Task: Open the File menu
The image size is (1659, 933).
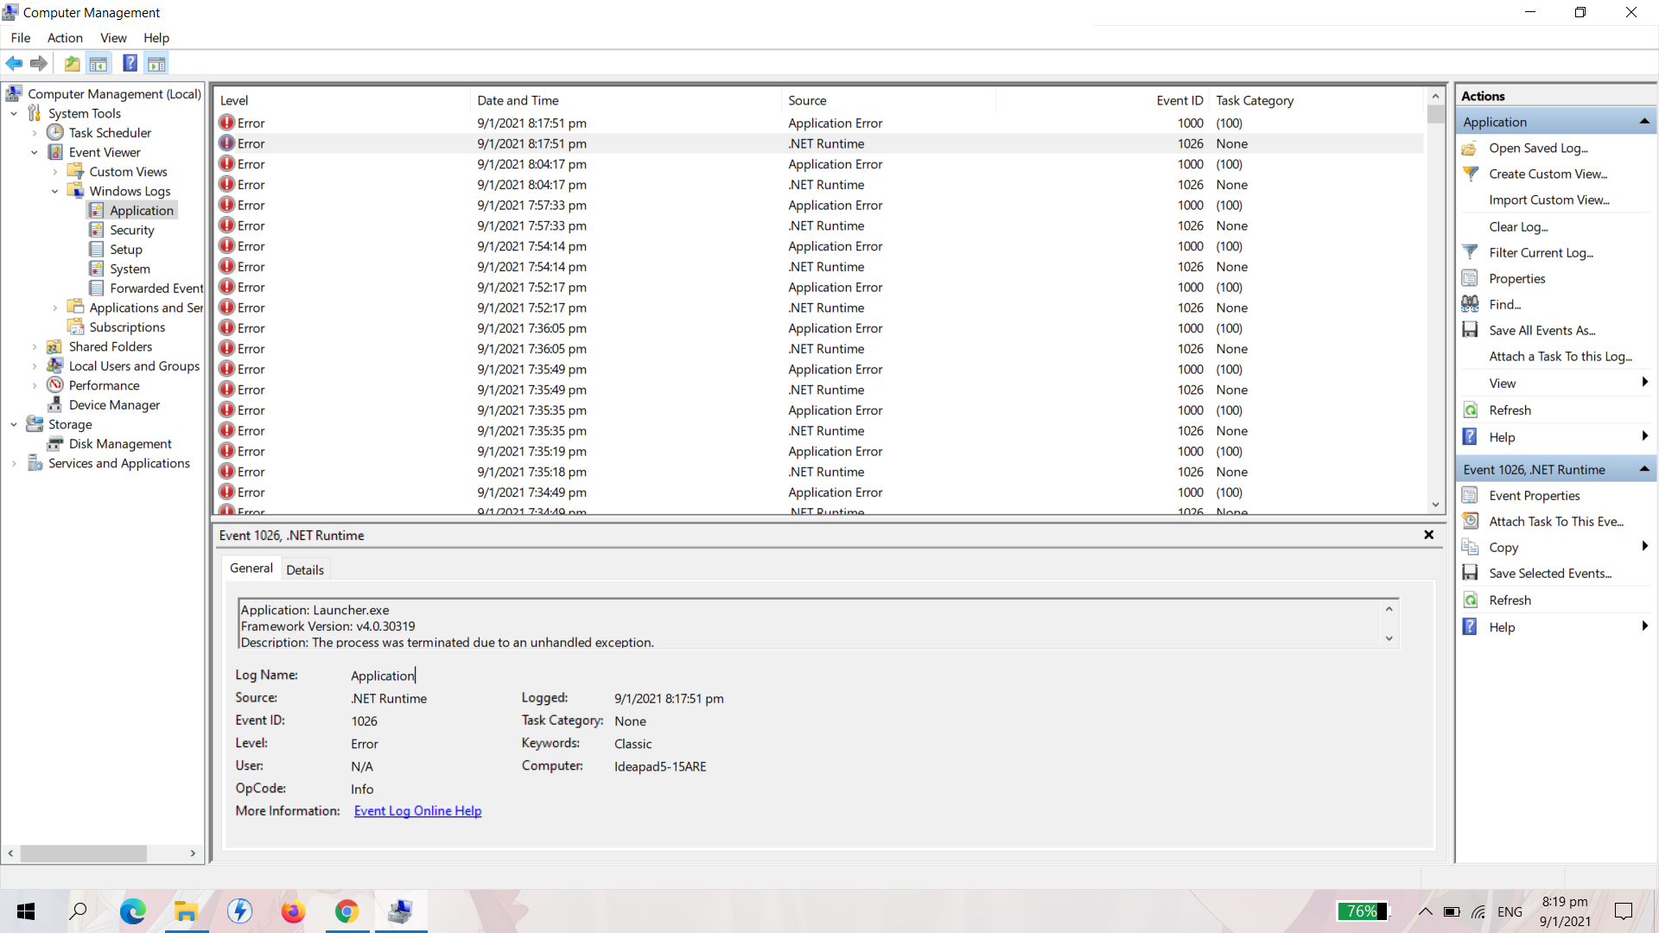Action: 21,38
